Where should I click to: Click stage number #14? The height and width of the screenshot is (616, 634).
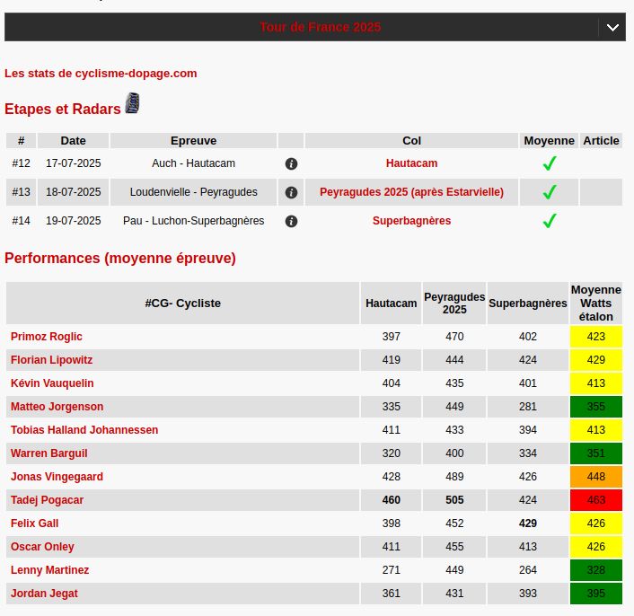(21, 221)
